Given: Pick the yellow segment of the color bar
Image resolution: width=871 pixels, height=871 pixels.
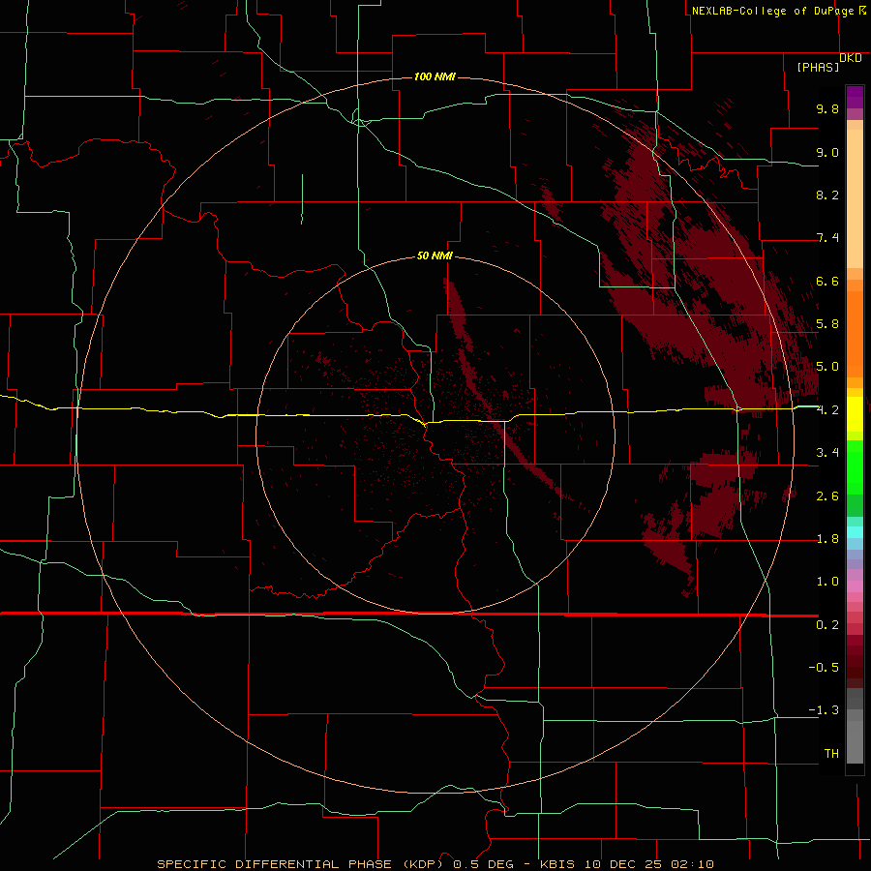Looking at the screenshot, I should 855,414.
